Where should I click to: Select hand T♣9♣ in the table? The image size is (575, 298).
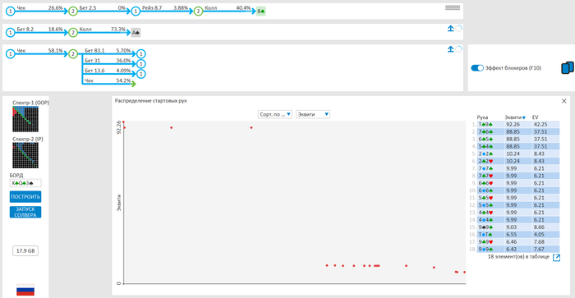click(x=518, y=125)
